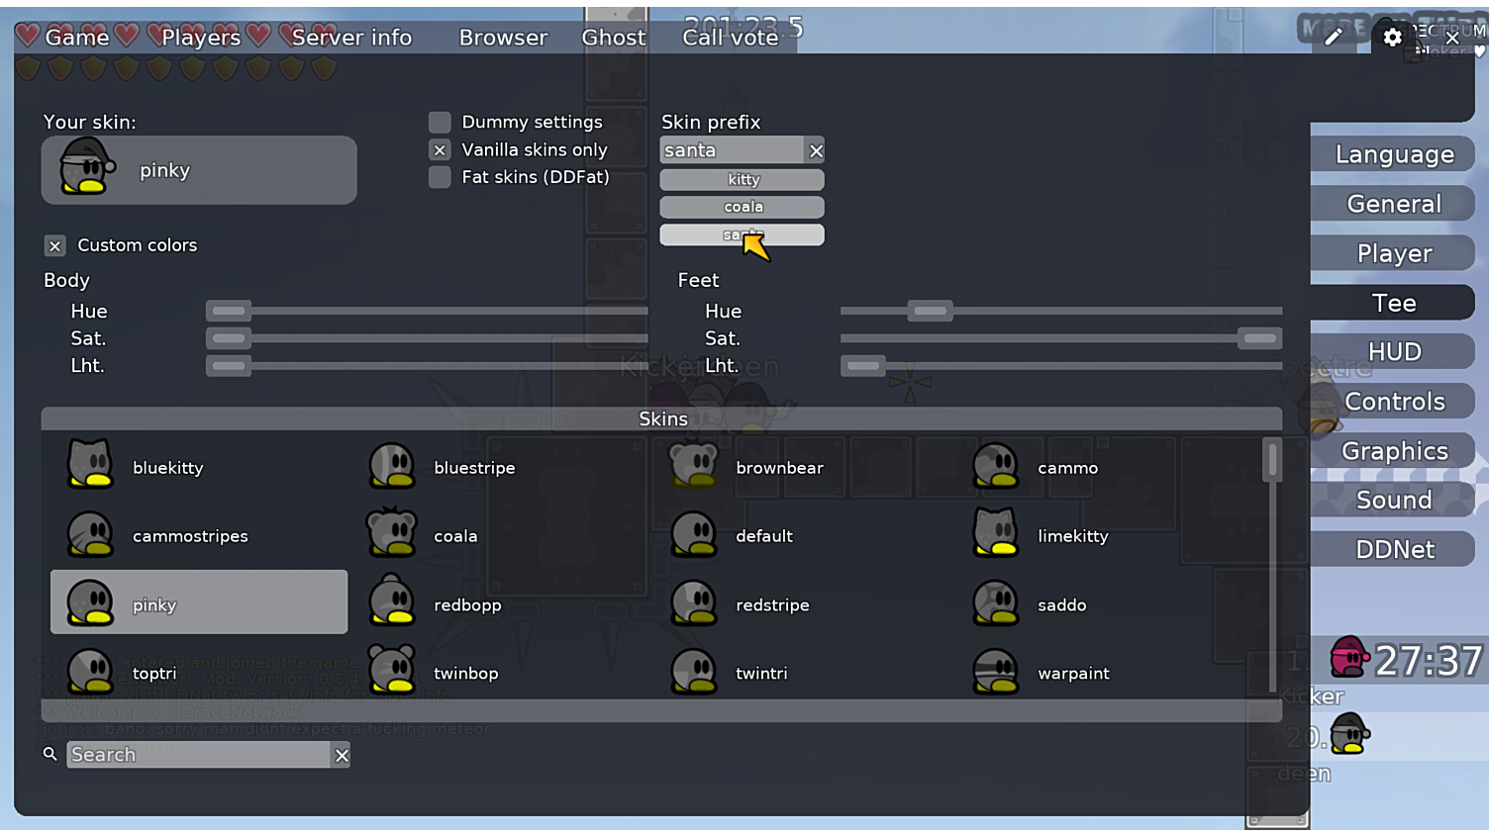
Task: Choose the brownbear skin icon
Action: coord(694,465)
